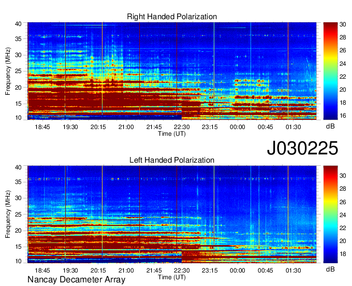
Task: Click the 40 MHz frequency tick of Left Handed plot
Action: 18,167
